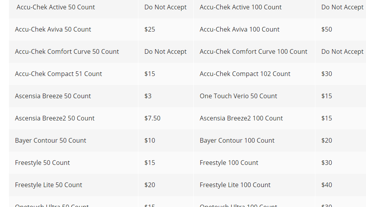Click Accu-Chek Comfort Curve 50 Count

(67, 51)
